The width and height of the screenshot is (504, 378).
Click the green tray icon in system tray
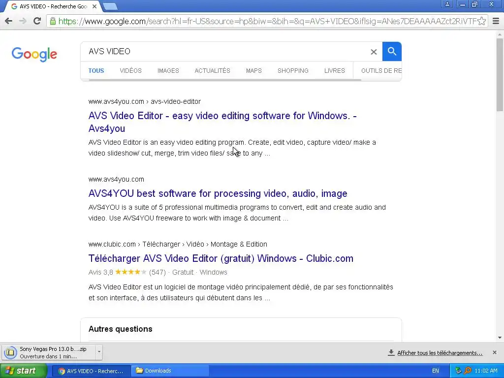click(458, 371)
